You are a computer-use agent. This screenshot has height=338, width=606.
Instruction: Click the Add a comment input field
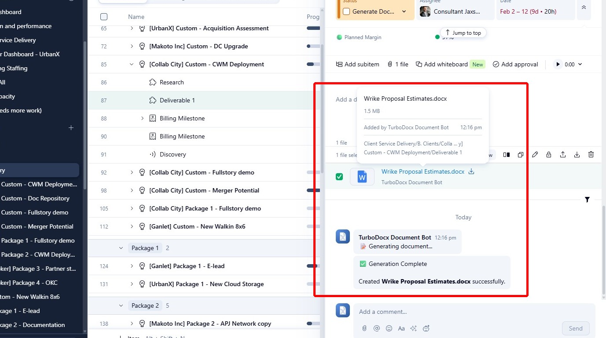(458, 312)
